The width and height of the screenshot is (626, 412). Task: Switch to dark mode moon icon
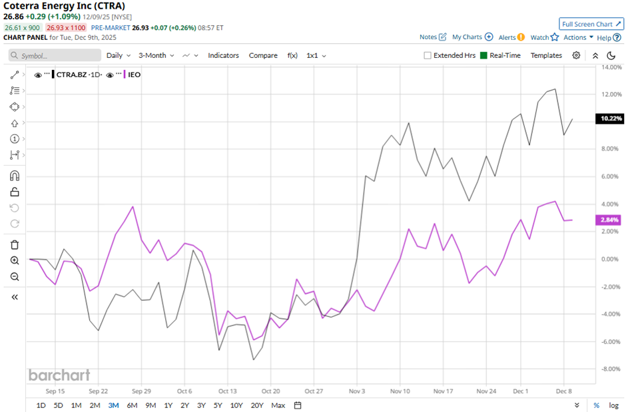[x=611, y=55]
